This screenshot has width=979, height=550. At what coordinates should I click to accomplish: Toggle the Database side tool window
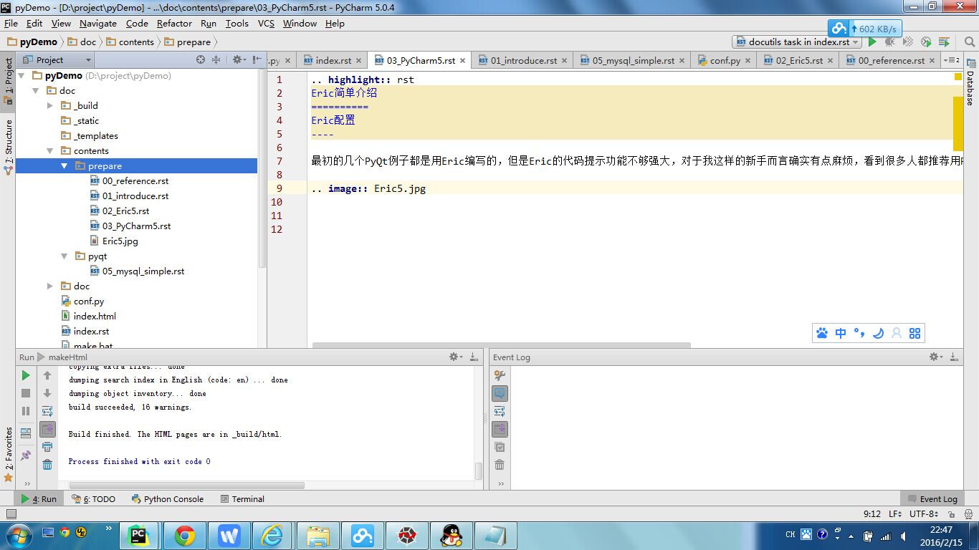click(x=970, y=84)
